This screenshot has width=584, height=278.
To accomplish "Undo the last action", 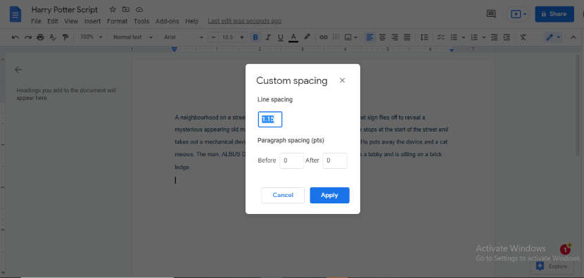I will coord(15,37).
